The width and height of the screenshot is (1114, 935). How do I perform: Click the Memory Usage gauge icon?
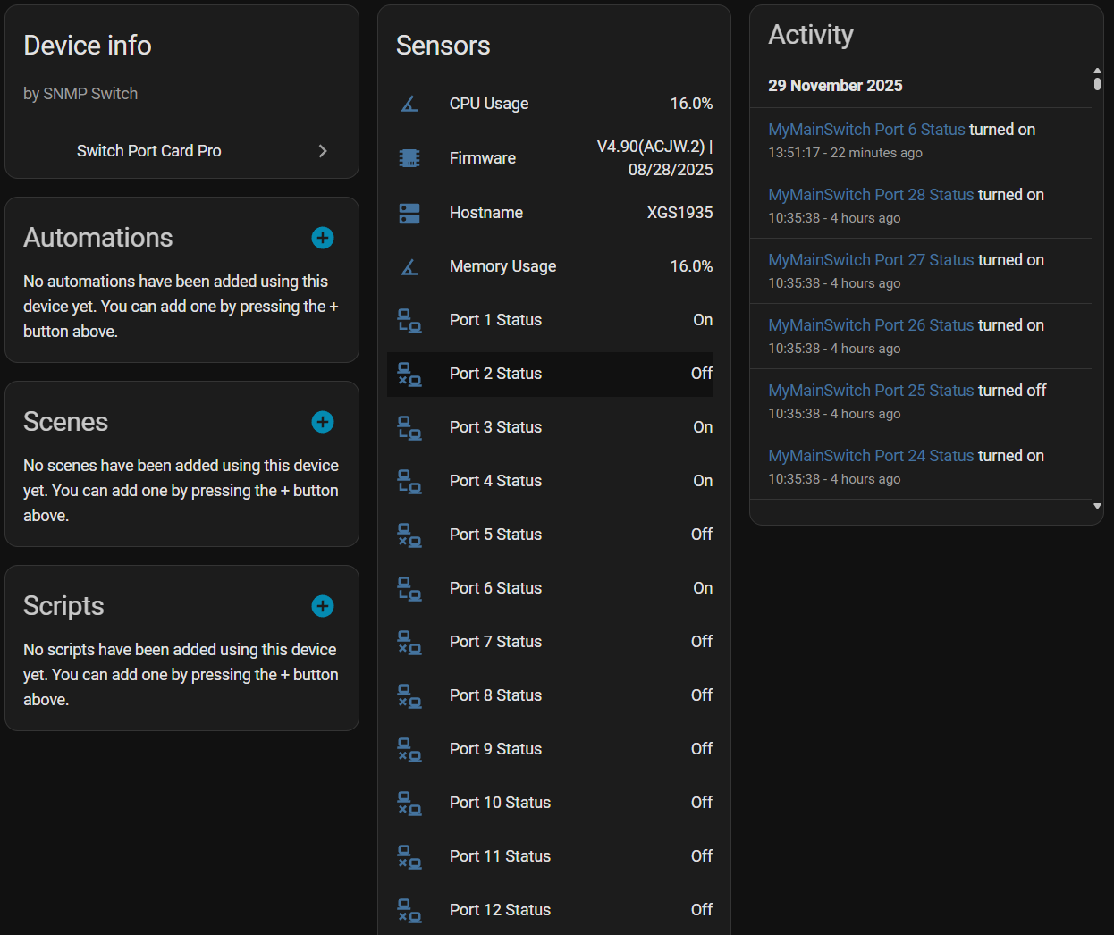click(x=409, y=266)
